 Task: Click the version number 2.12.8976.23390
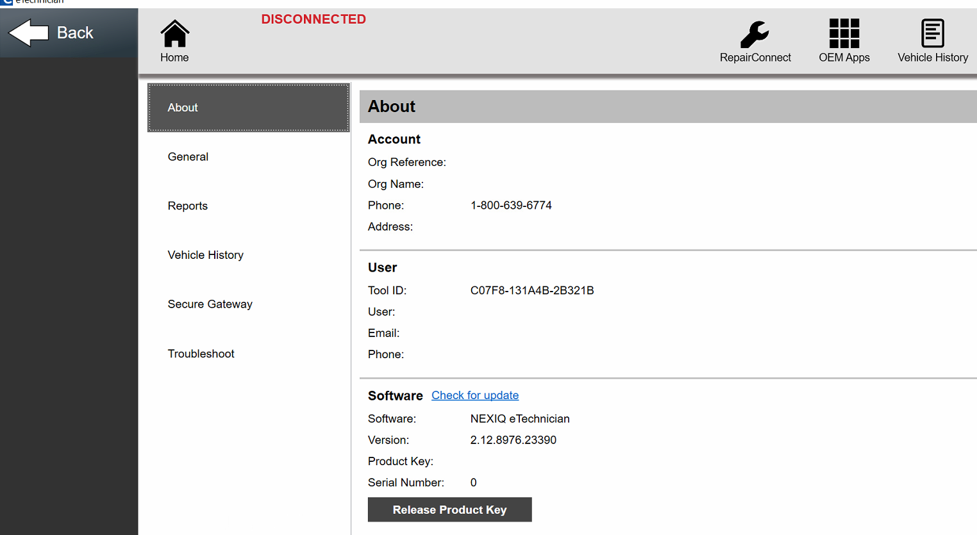click(x=514, y=440)
